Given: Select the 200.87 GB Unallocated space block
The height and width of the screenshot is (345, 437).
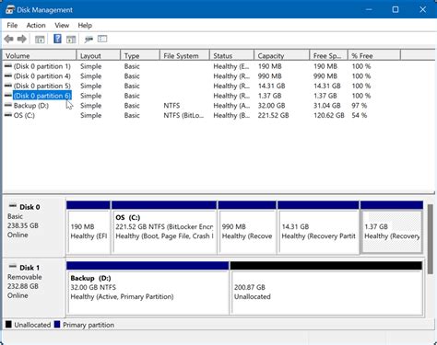Looking at the screenshot, I should click(326, 288).
